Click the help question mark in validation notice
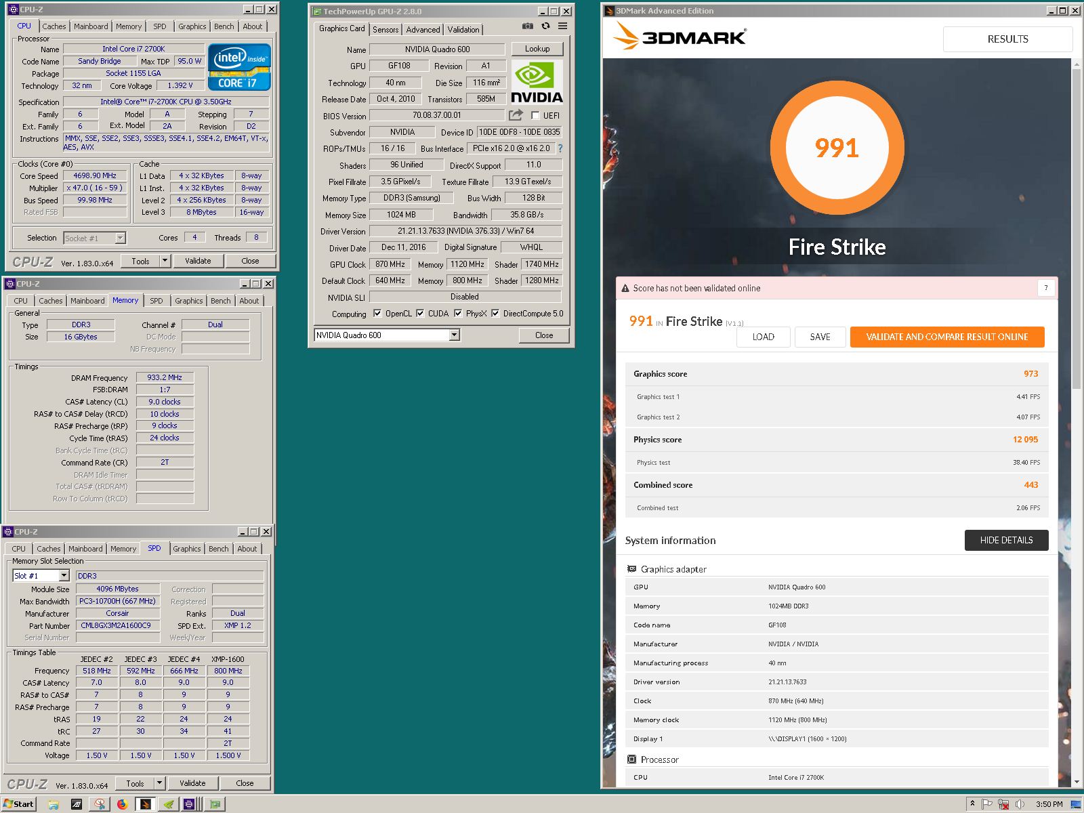This screenshot has height=813, width=1084. point(1045,288)
